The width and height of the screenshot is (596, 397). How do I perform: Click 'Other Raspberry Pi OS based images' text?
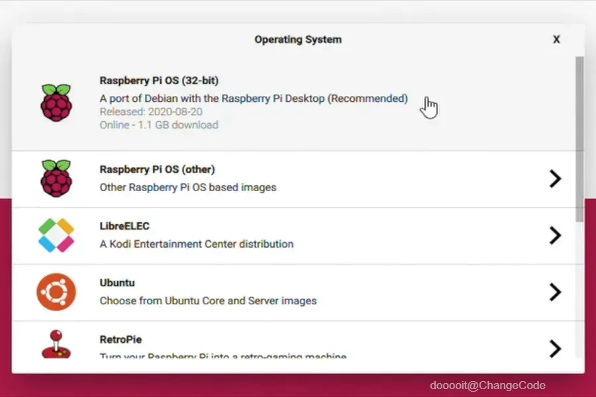coord(188,187)
